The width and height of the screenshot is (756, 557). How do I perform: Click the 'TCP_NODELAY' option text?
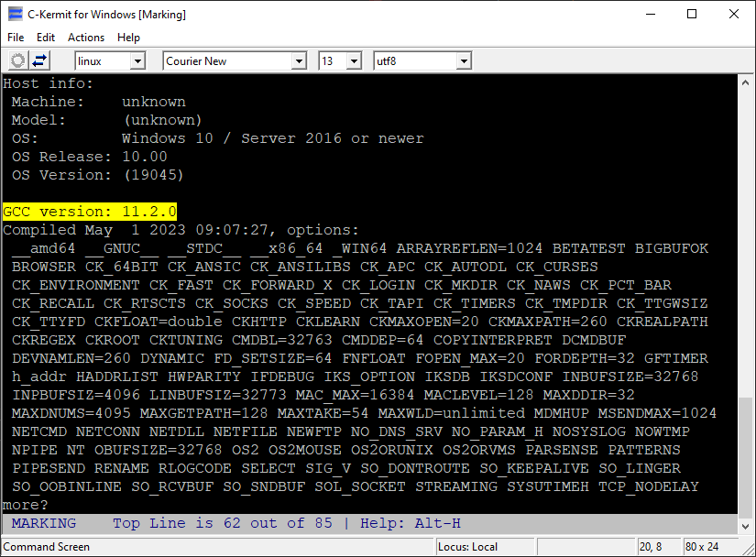(649, 486)
